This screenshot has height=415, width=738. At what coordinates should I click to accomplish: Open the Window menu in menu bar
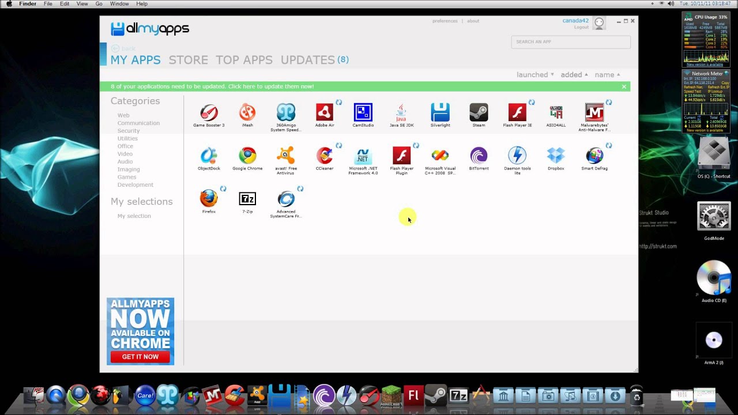(119, 3)
